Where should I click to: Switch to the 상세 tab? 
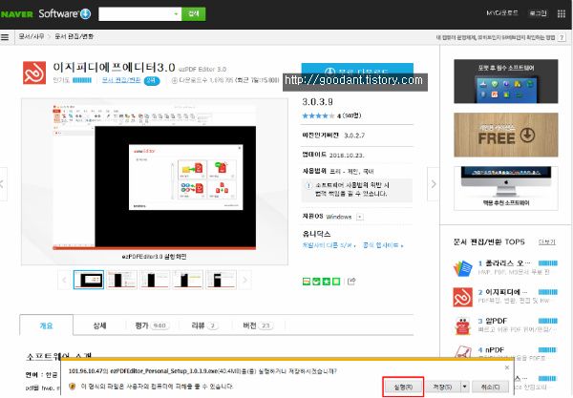(99, 325)
